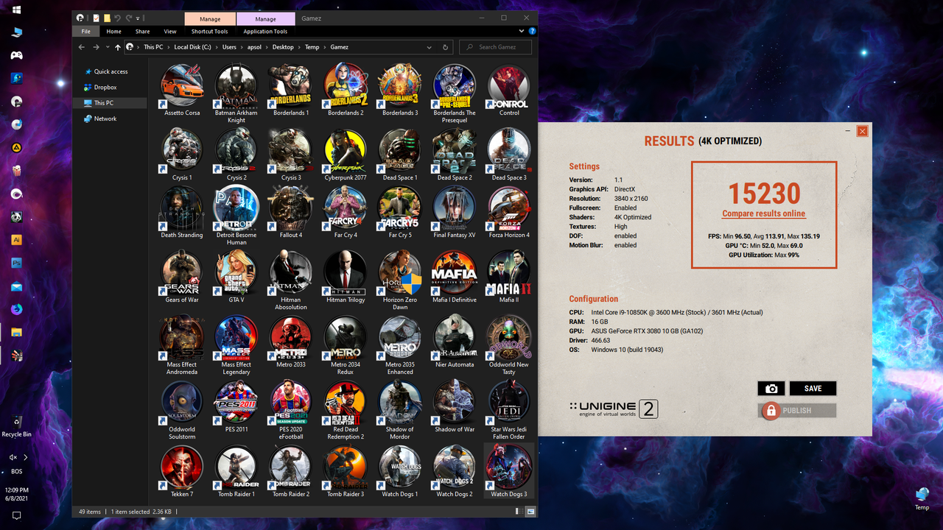943x530 pixels.
Task: Switch to details view button
Action: [521, 512]
